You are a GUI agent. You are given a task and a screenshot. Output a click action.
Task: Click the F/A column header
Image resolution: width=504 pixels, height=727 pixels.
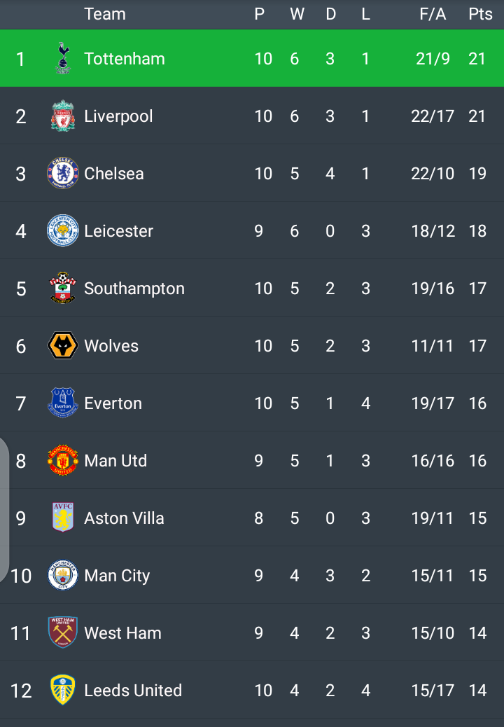[433, 14]
